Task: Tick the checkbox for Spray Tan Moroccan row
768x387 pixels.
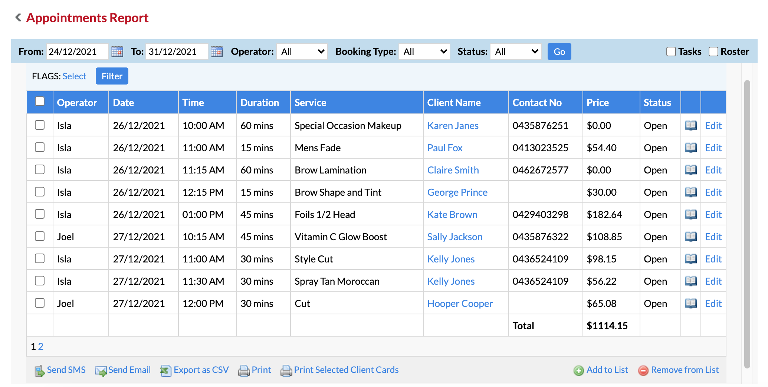Action: [40, 281]
